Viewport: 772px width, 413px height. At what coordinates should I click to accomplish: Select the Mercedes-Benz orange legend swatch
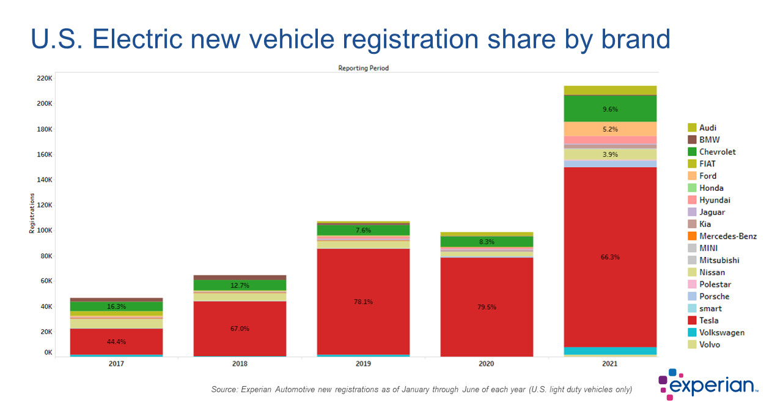tap(692, 236)
